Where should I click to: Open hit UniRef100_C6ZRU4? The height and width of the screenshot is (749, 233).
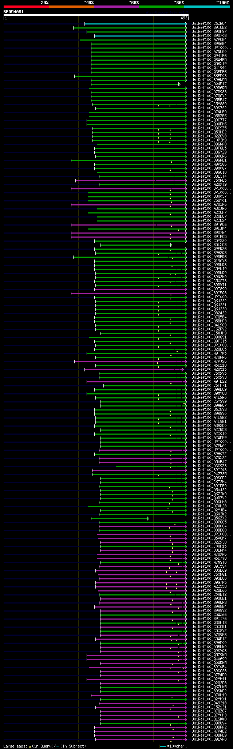pos(209,24)
